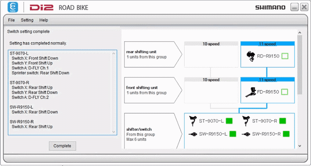Toggle the FD-R9150 empty checkbox
The image size is (311, 166).
(285, 92)
